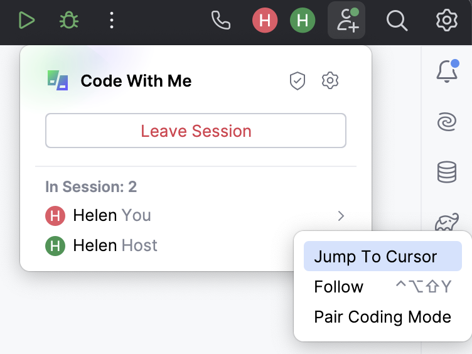The height and width of the screenshot is (354, 472).
Task: Enable Pair Coding Mode
Action: coord(382,317)
